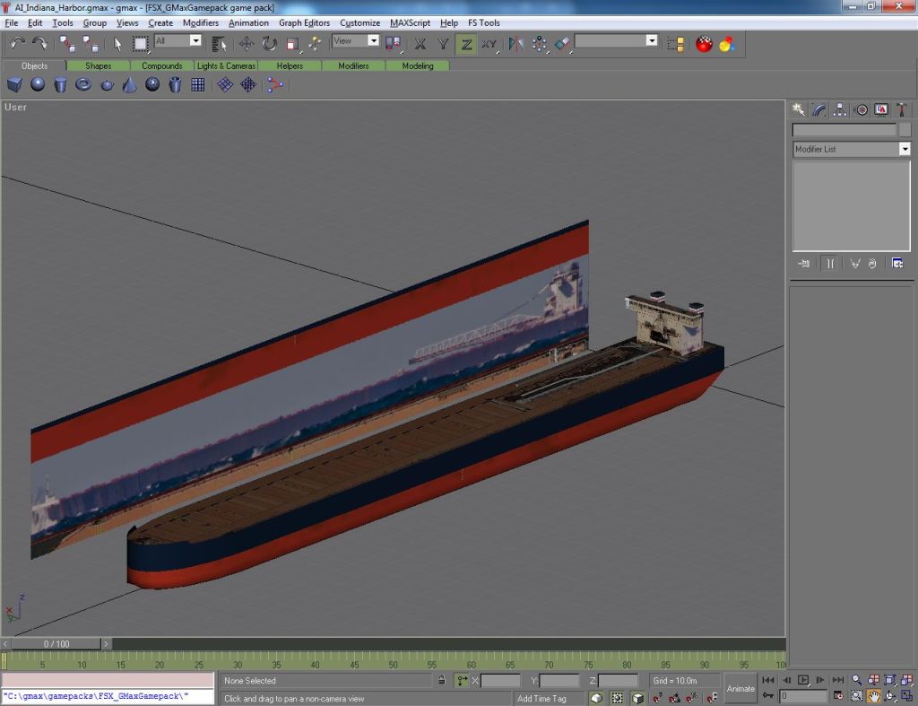The height and width of the screenshot is (706, 918).
Task: Open the Utilities hammer panel tab
Action: tap(902, 109)
